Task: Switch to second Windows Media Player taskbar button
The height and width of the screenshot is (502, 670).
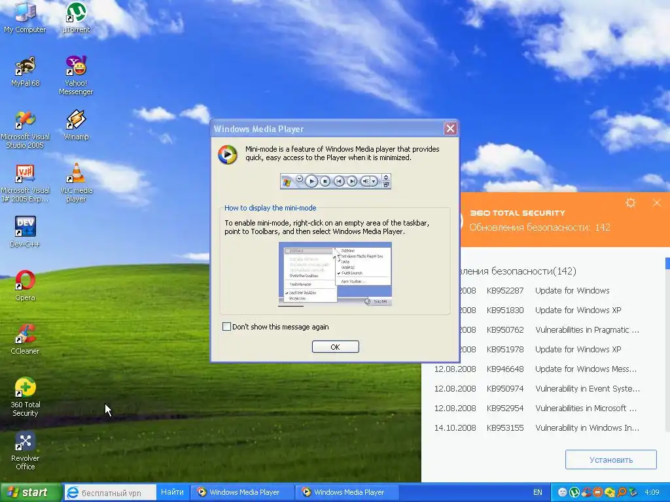Action: [347, 493]
